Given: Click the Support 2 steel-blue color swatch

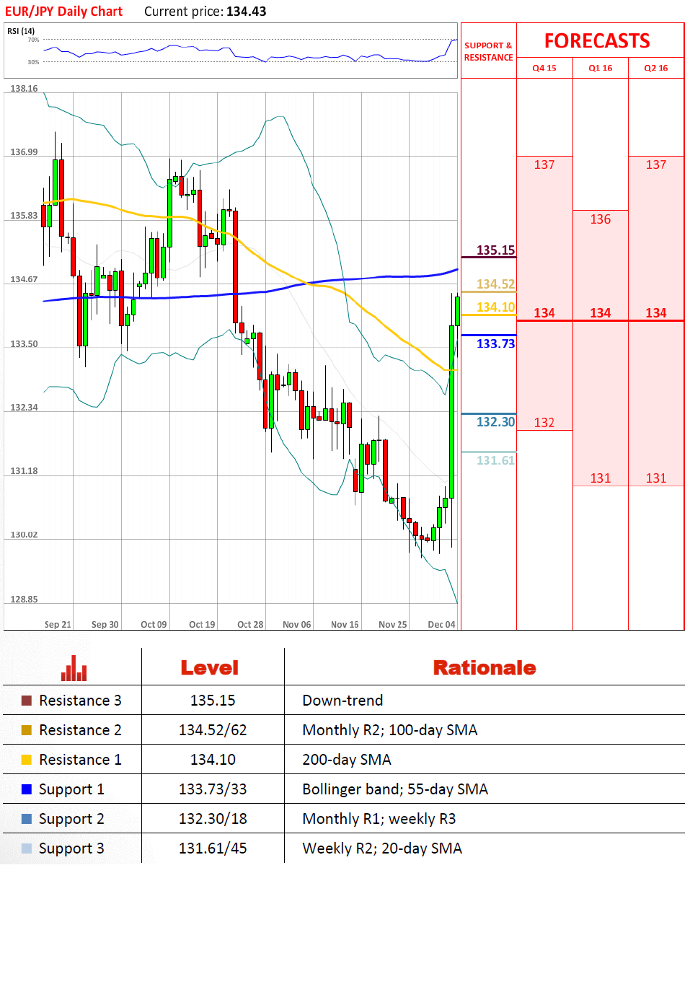Looking at the screenshot, I should (x=27, y=819).
